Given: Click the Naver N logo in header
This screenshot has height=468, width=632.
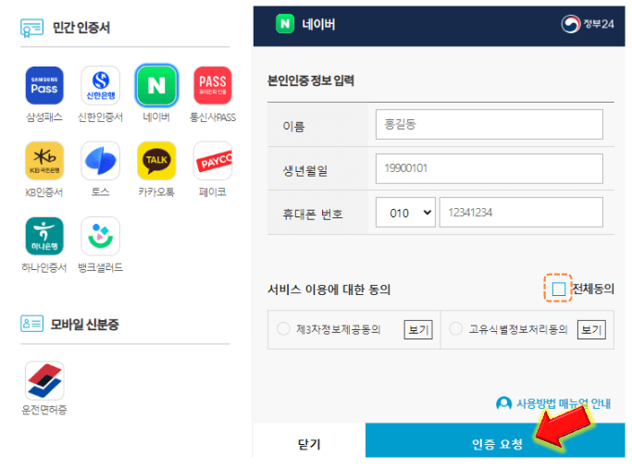Looking at the screenshot, I should (285, 24).
